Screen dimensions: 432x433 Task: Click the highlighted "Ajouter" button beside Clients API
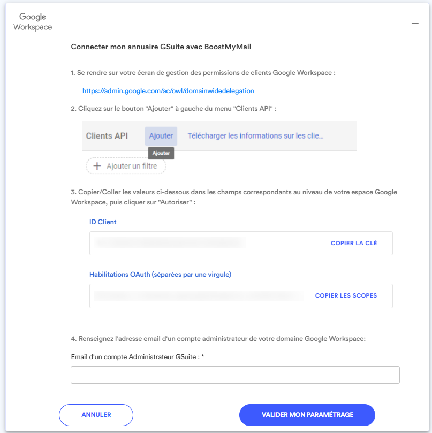(x=161, y=136)
